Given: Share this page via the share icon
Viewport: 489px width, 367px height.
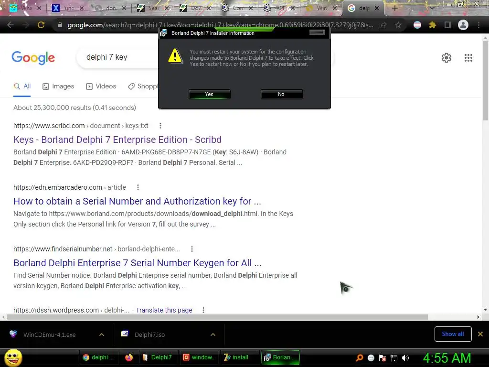Looking at the screenshot, I should coord(383,25).
